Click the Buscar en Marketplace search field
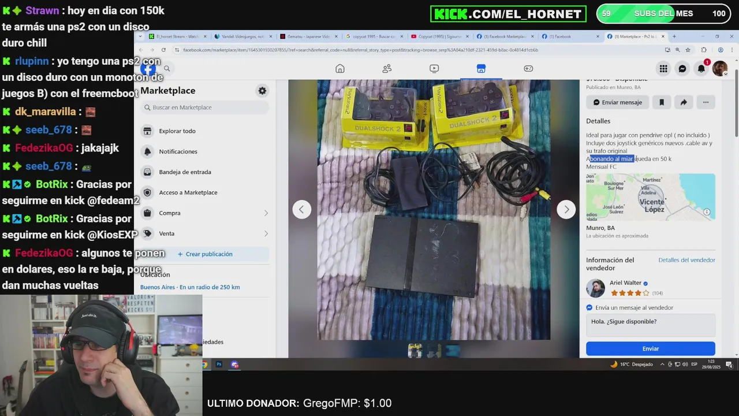The width and height of the screenshot is (739, 416). 205,107
